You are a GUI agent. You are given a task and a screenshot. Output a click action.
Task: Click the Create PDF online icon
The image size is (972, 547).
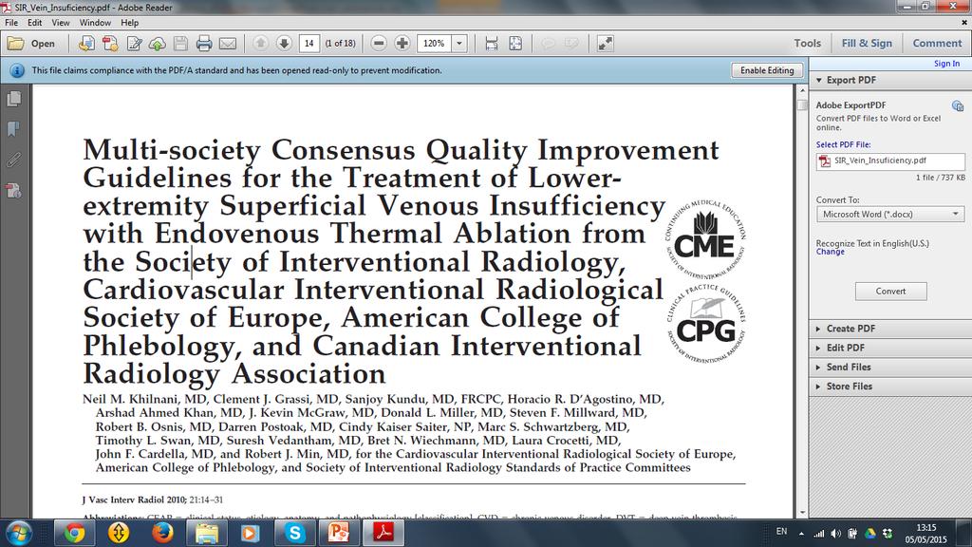click(86, 44)
